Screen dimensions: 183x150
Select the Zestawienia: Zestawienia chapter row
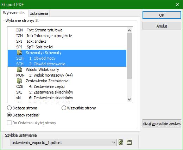coord(67,81)
